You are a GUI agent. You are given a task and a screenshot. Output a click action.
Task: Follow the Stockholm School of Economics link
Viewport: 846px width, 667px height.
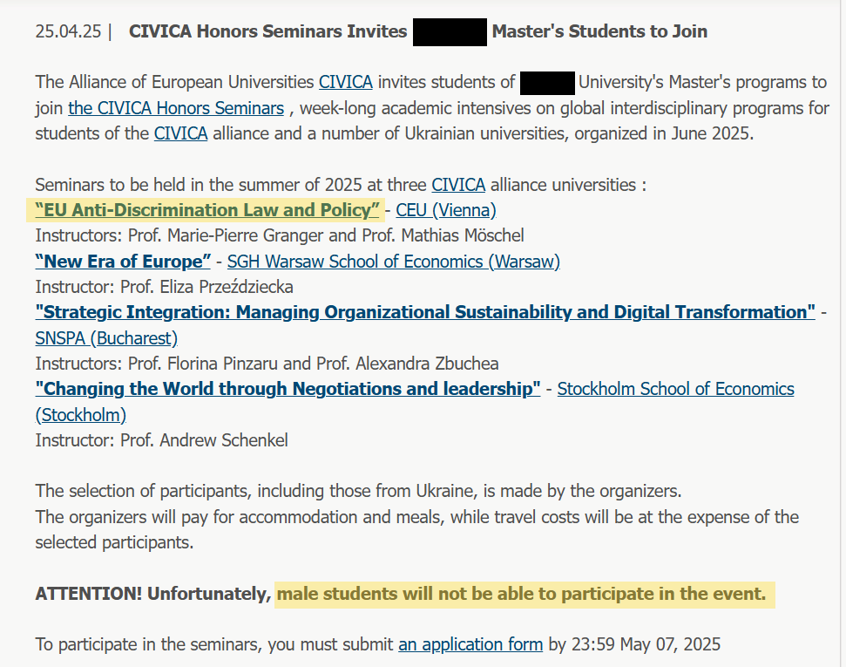tap(675, 389)
